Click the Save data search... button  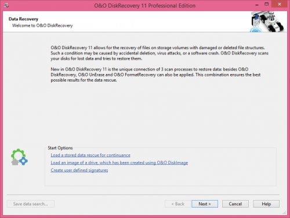(x=31, y=204)
